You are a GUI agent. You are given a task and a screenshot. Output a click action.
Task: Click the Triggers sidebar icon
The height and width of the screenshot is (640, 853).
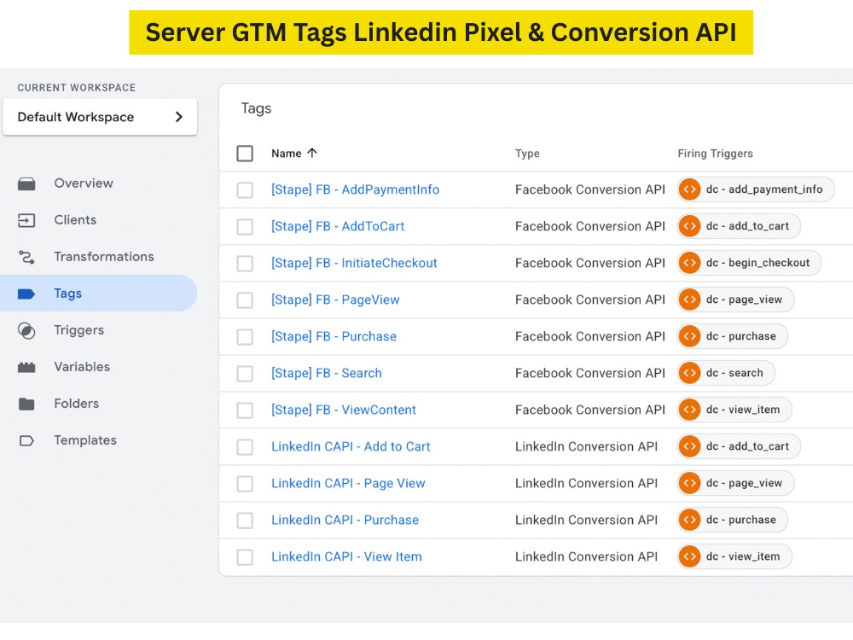[26, 330]
